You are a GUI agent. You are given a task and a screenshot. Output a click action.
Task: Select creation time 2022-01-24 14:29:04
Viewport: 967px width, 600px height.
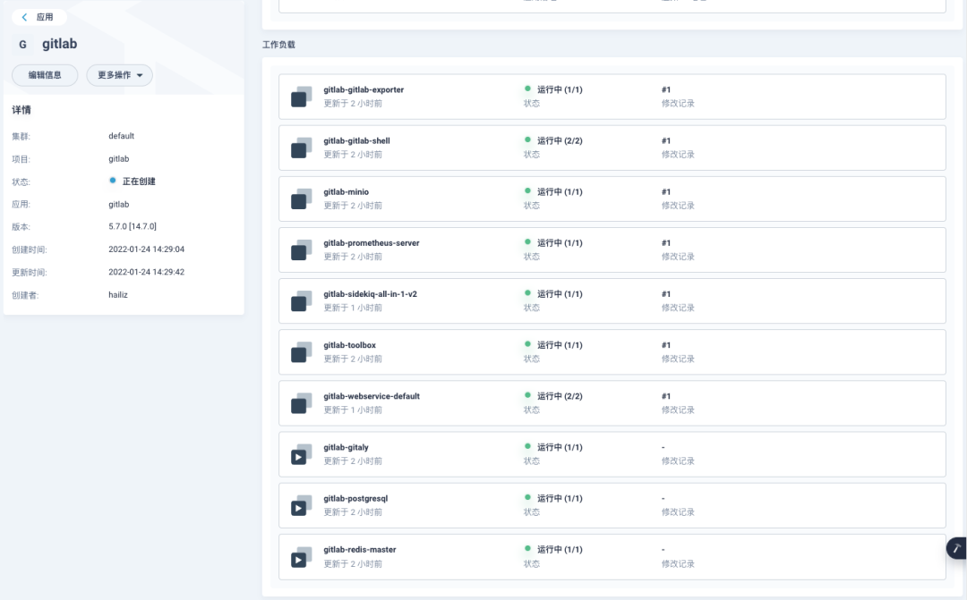[146, 249]
